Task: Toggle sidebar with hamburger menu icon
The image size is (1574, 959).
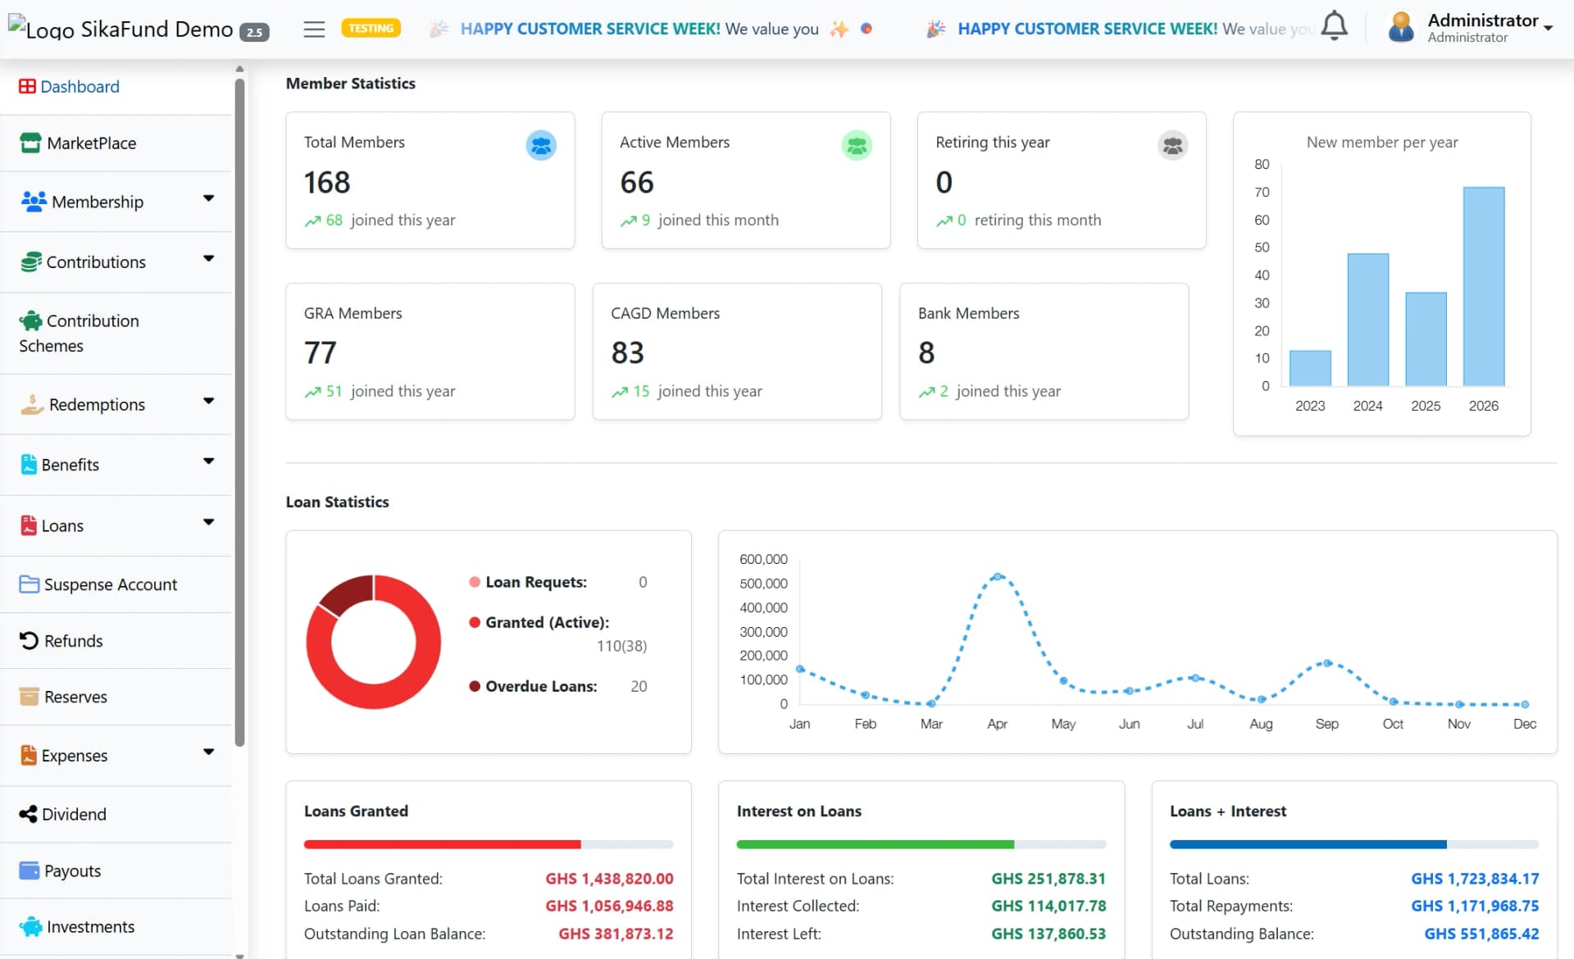Action: 314,30
